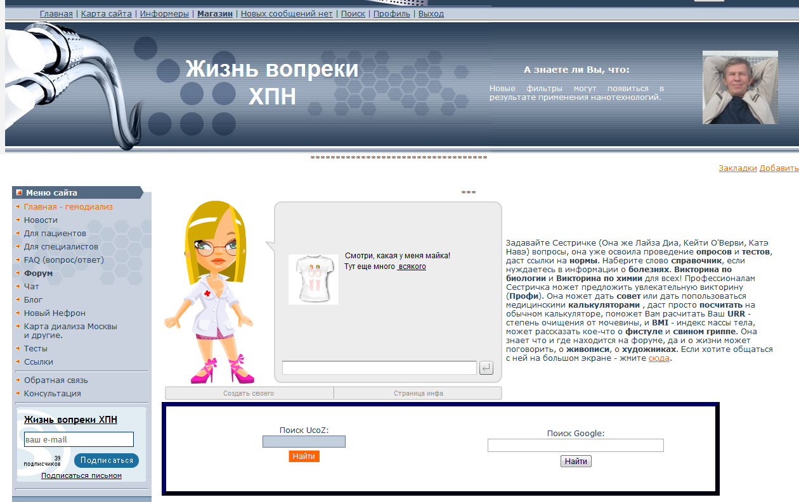The image size is (799, 502).
Task: Focus the ваш e-mail input field
Action: pos(79,439)
